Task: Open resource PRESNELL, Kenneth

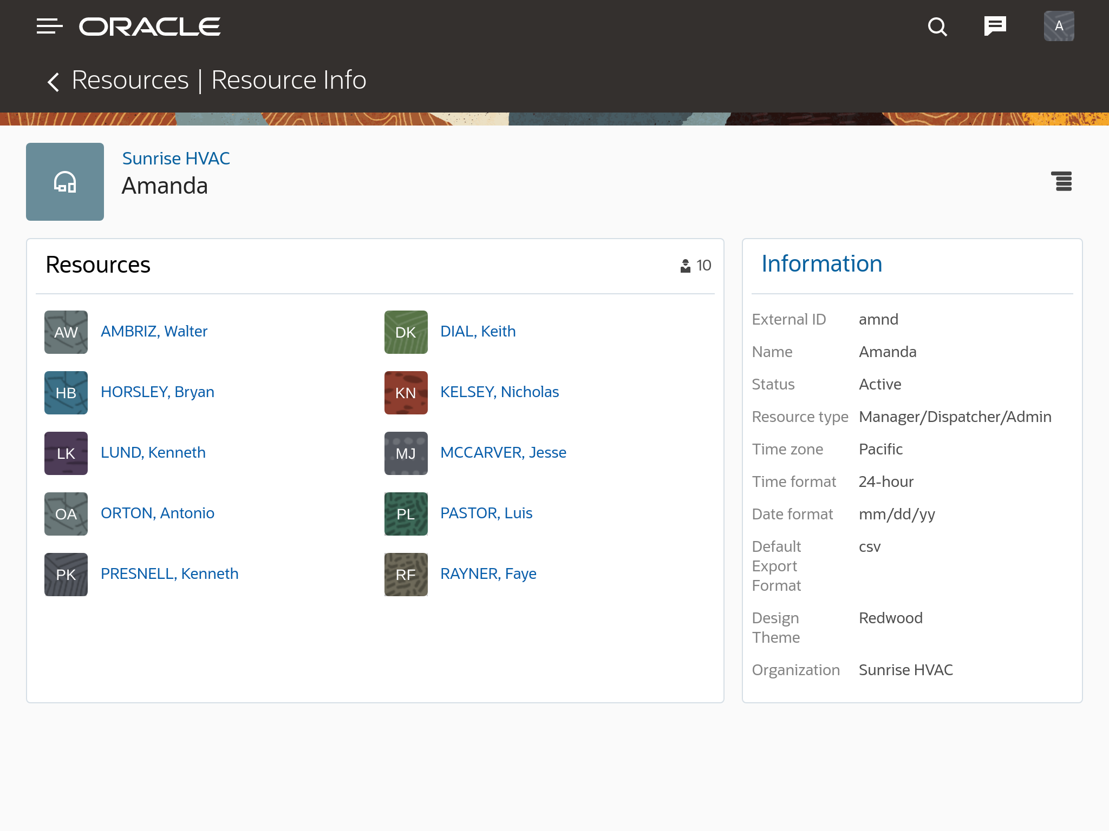Action: (x=169, y=573)
